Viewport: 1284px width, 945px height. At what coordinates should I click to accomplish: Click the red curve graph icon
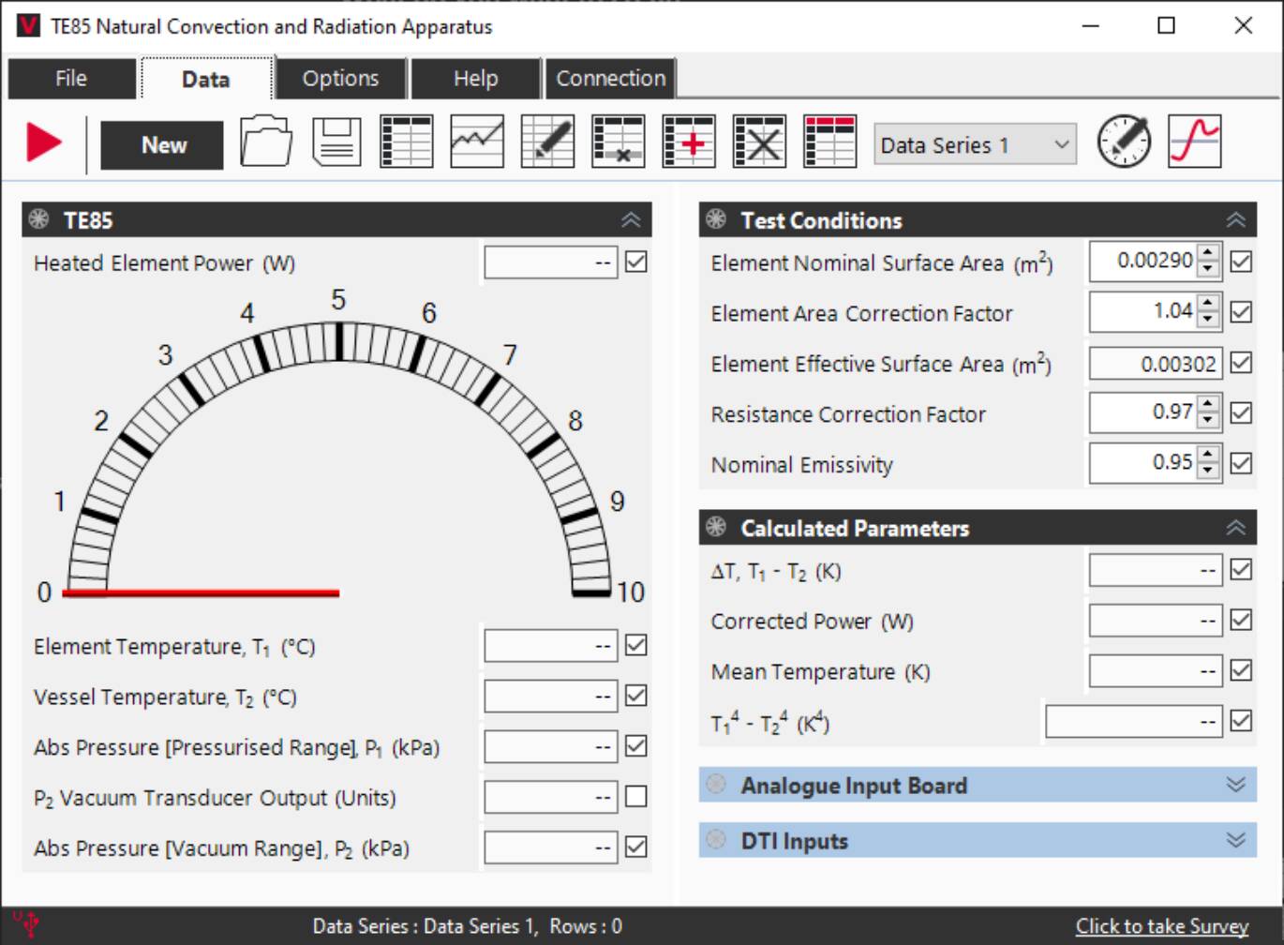(x=1195, y=142)
